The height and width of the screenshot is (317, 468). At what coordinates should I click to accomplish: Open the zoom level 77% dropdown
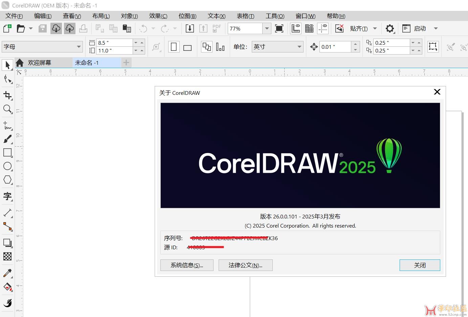[267, 28]
